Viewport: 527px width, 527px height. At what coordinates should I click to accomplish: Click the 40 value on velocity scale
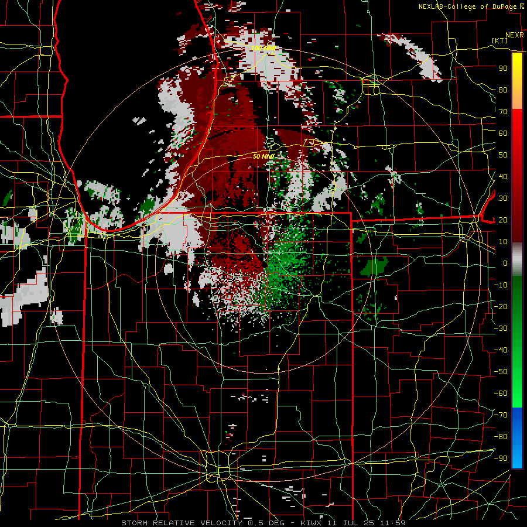point(503,176)
